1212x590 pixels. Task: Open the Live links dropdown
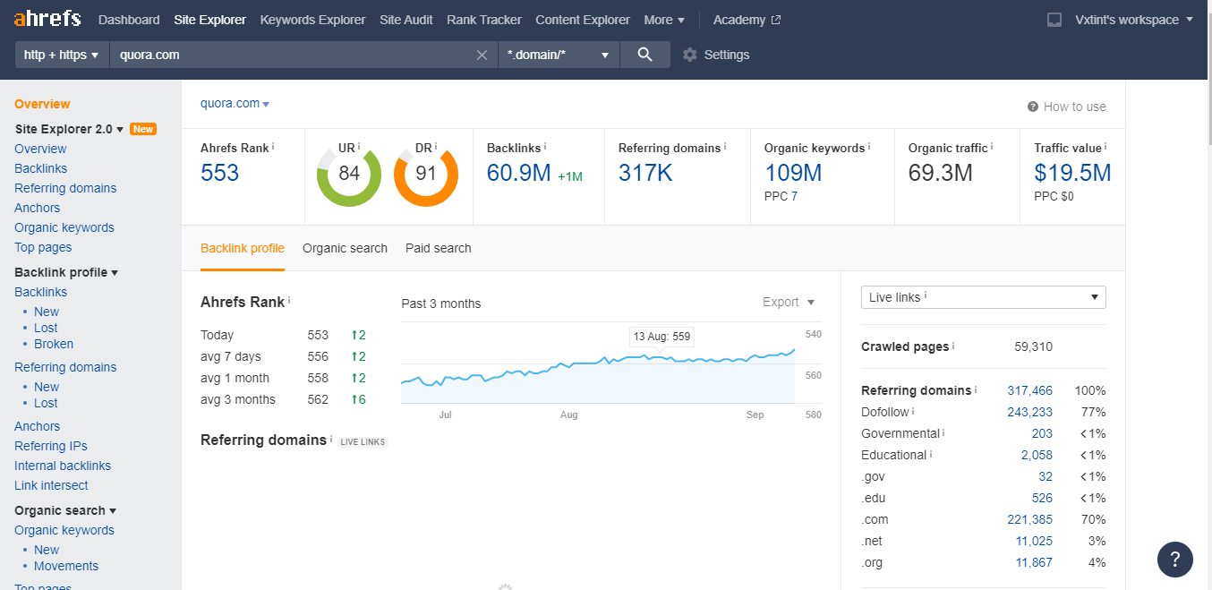coord(983,297)
